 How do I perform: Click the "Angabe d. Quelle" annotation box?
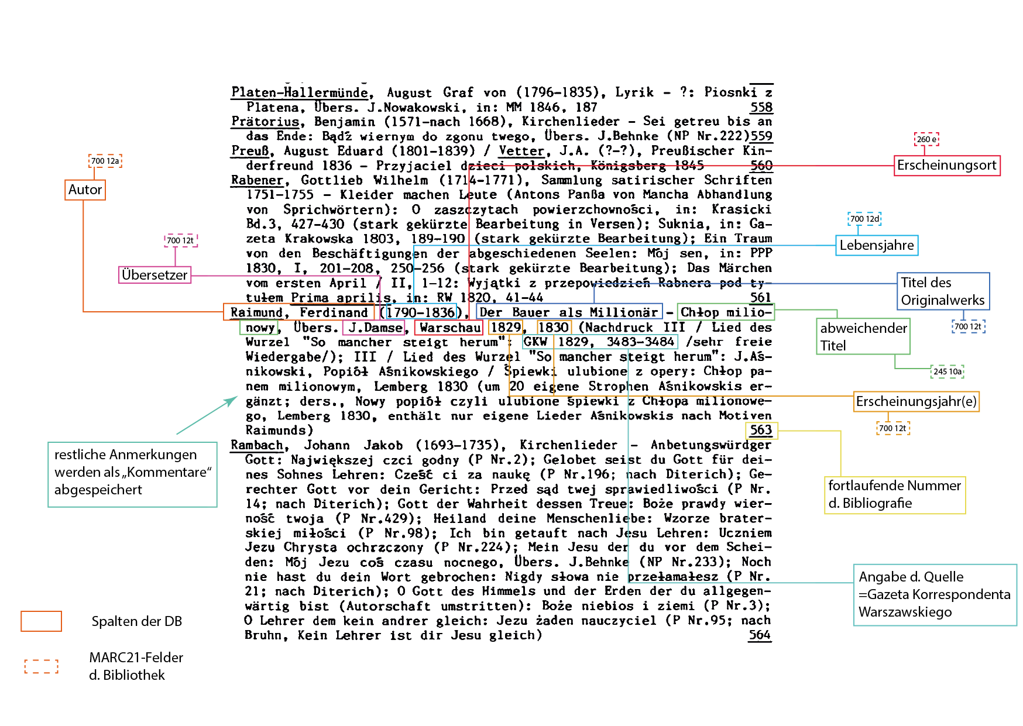pos(935,595)
